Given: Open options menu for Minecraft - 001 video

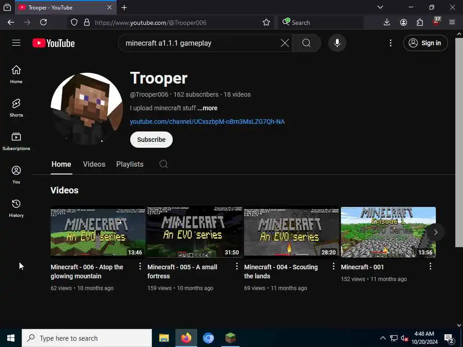Looking at the screenshot, I should point(430,267).
